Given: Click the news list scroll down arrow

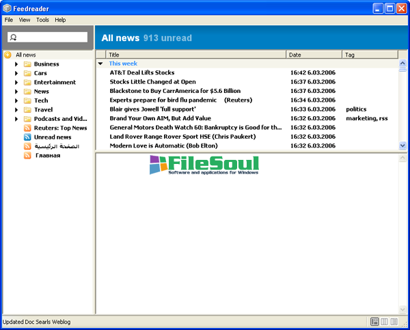Looking at the screenshot, I should (402, 146).
